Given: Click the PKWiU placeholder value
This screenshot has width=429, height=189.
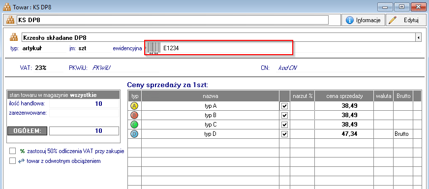Looking at the screenshot, I should 101,68.
